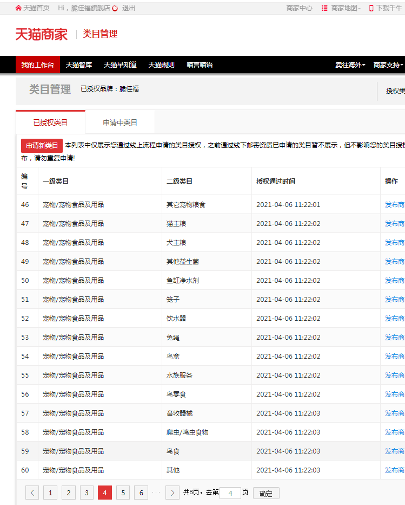Click 发布商 link for 其他益生菌 row
This screenshot has width=405, height=505.
tap(395, 262)
